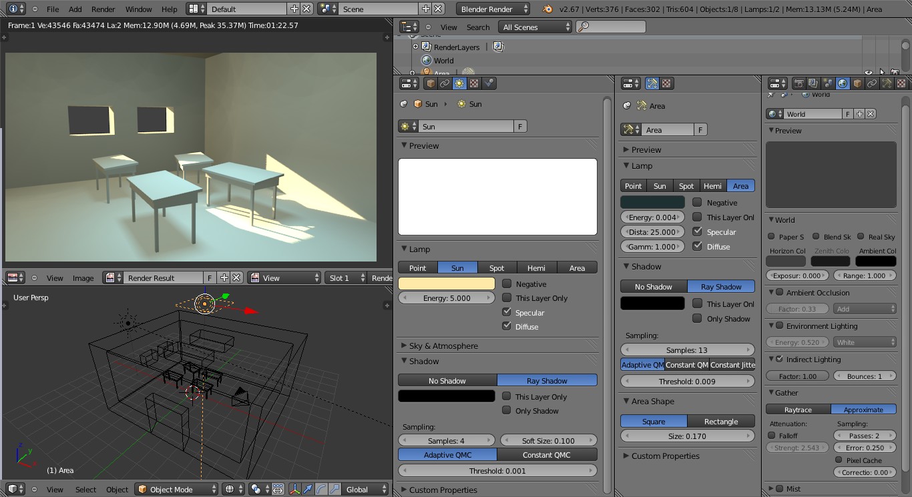Open Render Layers tab in World properties header
This screenshot has height=497, width=912.
[813, 83]
